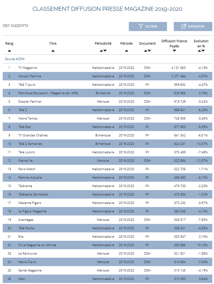Sort by Rang using its arrow

click(x=9, y=51)
